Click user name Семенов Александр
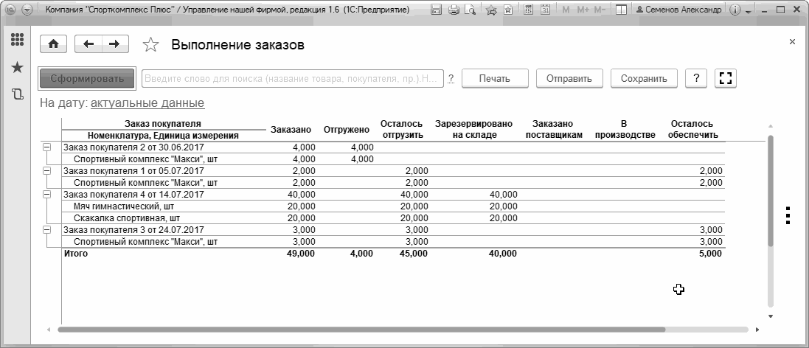The height and width of the screenshot is (348, 809). (679, 10)
